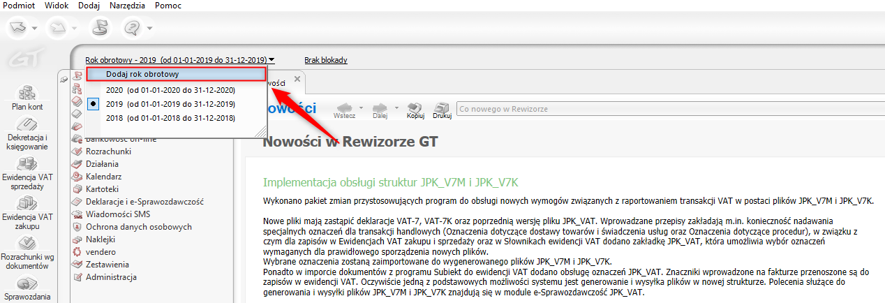Click the Administracja tree icon
The width and height of the screenshot is (885, 303).
78,276
